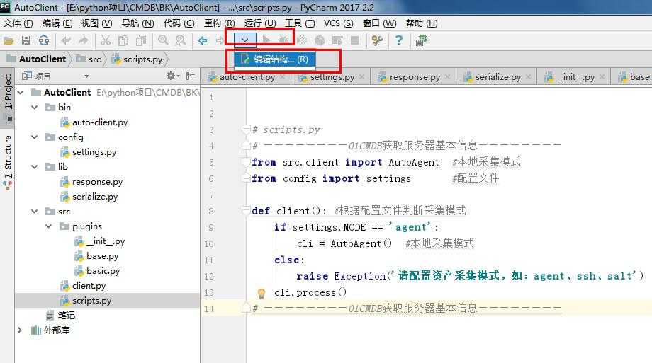Open the 代码 (C) menu
Image resolution: width=652 pixels, height=363 pixels.
click(x=179, y=23)
